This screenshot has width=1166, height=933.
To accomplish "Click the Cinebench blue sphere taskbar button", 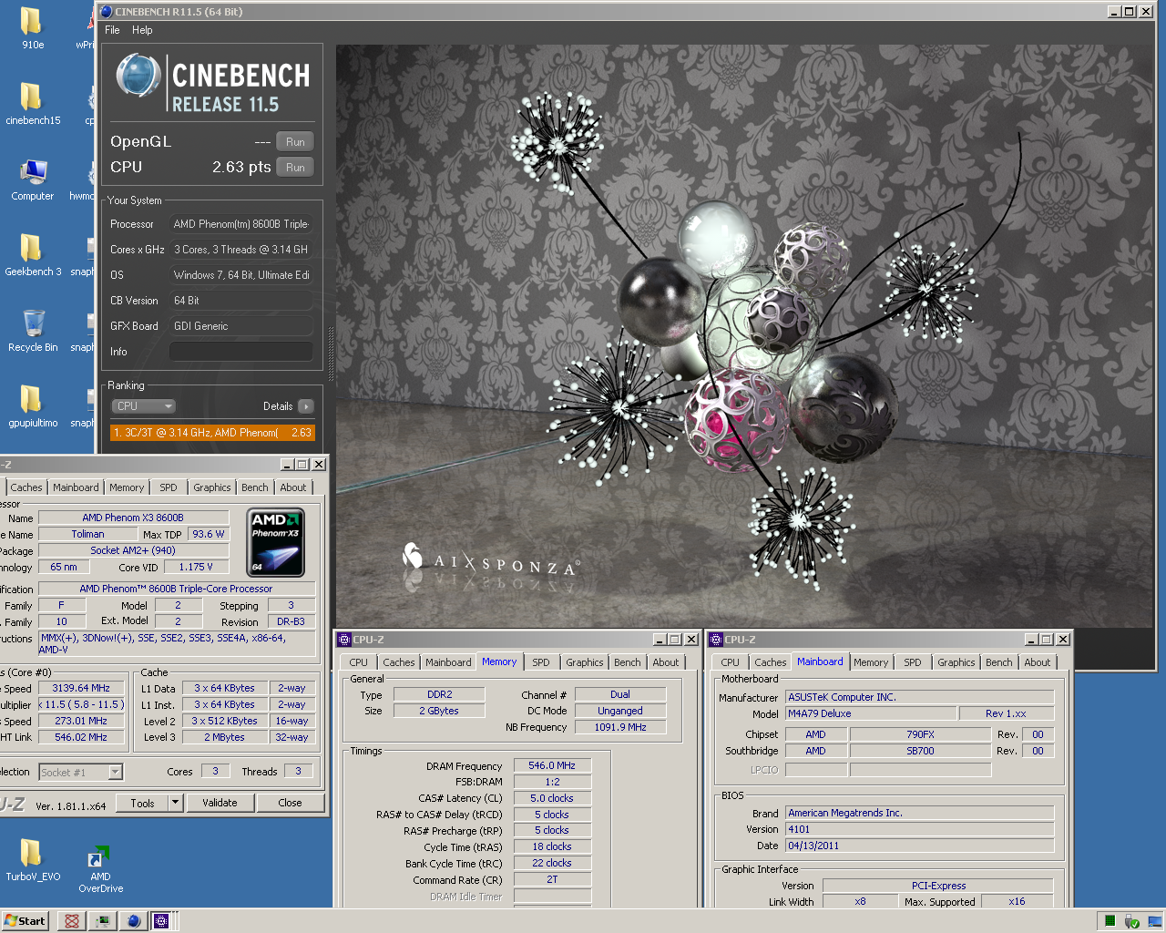I will 134,920.
